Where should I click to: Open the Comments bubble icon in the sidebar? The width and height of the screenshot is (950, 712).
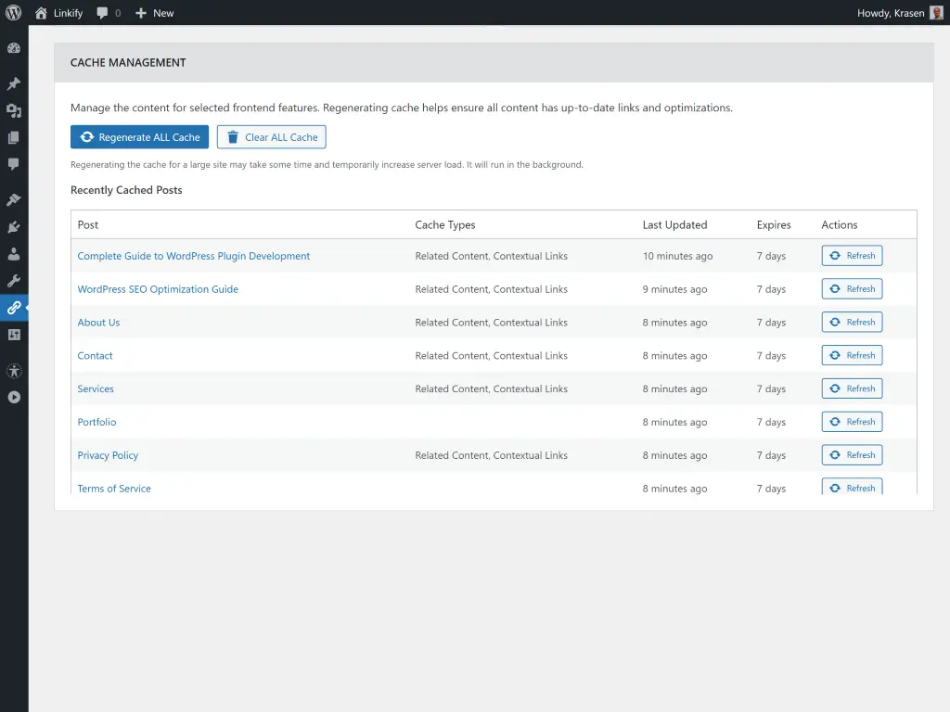(x=14, y=164)
